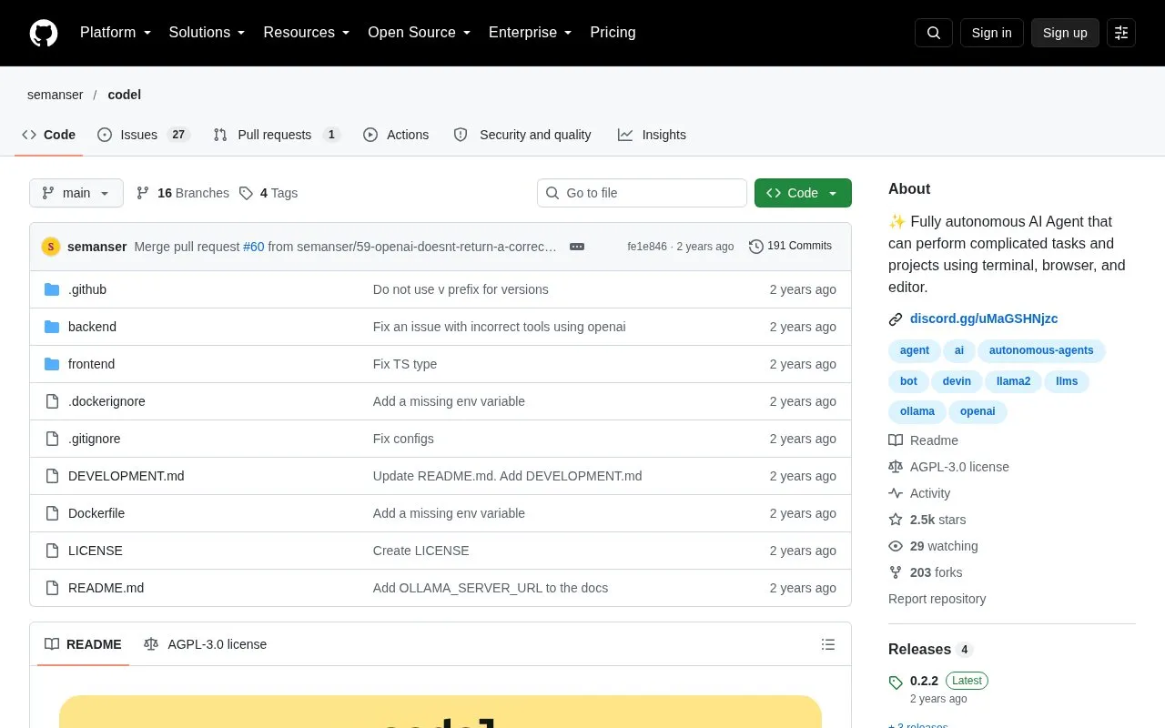Open pull request #60 link

click(x=254, y=247)
